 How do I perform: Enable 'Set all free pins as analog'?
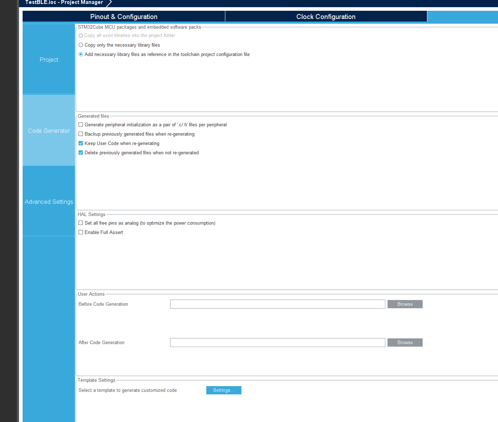(x=80, y=223)
